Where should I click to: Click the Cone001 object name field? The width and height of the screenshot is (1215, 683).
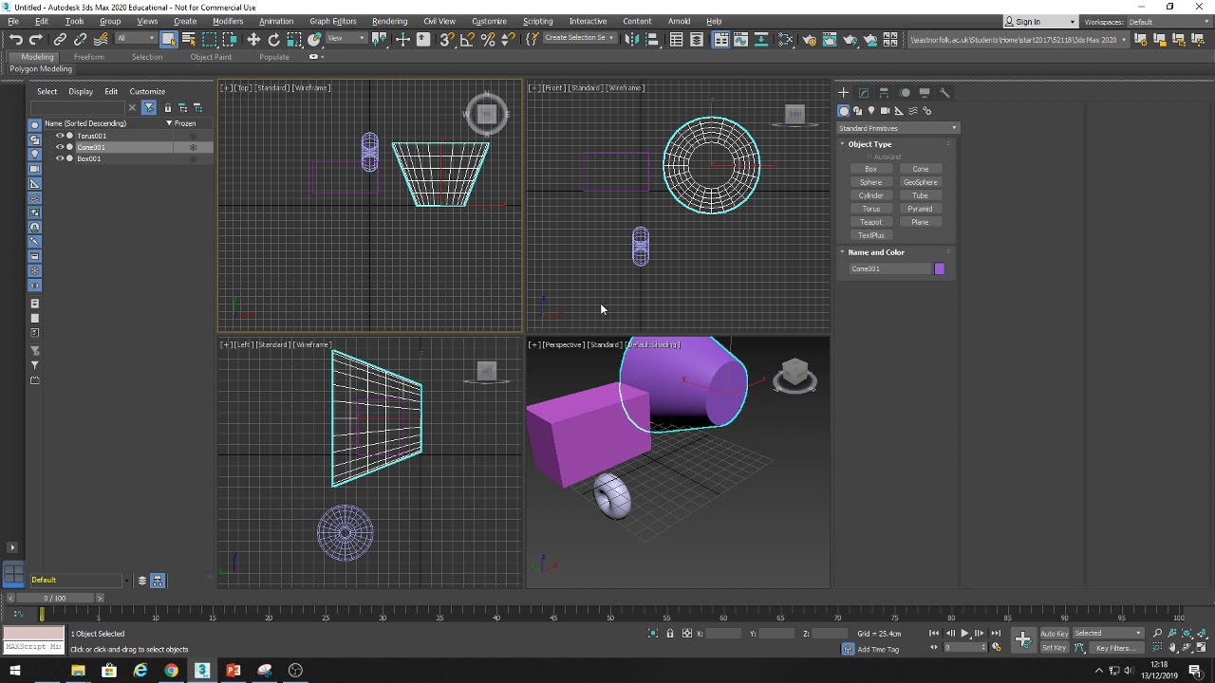(889, 268)
